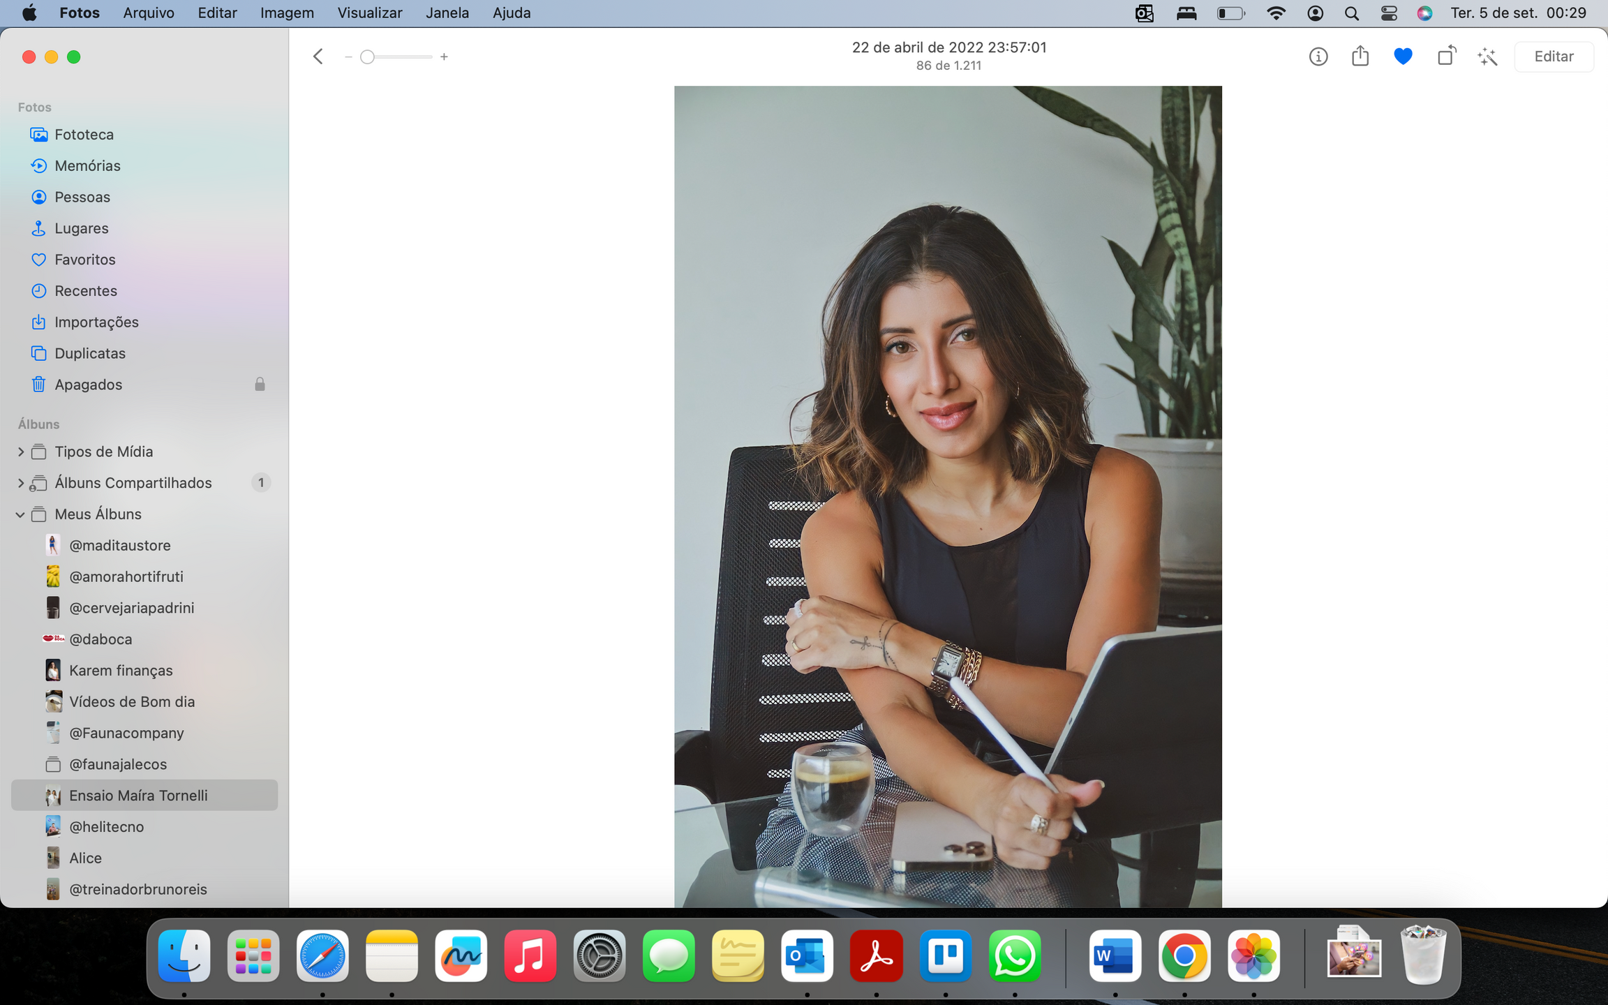This screenshot has height=1005, width=1608.
Task: Click the Wi-Fi status icon
Action: [1276, 13]
